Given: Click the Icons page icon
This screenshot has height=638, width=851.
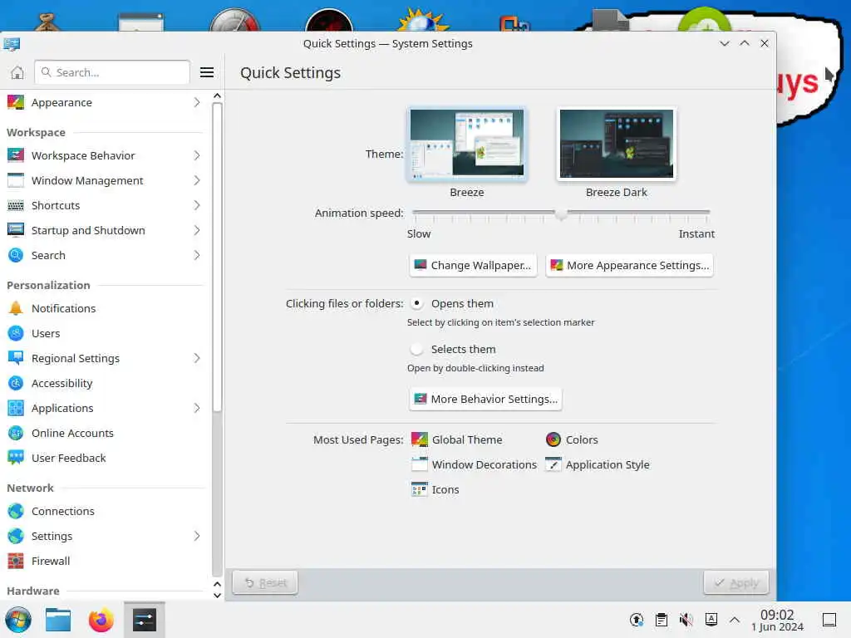Looking at the screenshot, I should [x=420, y=489].
